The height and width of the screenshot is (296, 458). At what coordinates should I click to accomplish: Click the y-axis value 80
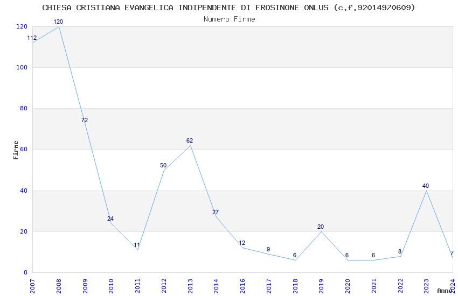click(24, 109)
